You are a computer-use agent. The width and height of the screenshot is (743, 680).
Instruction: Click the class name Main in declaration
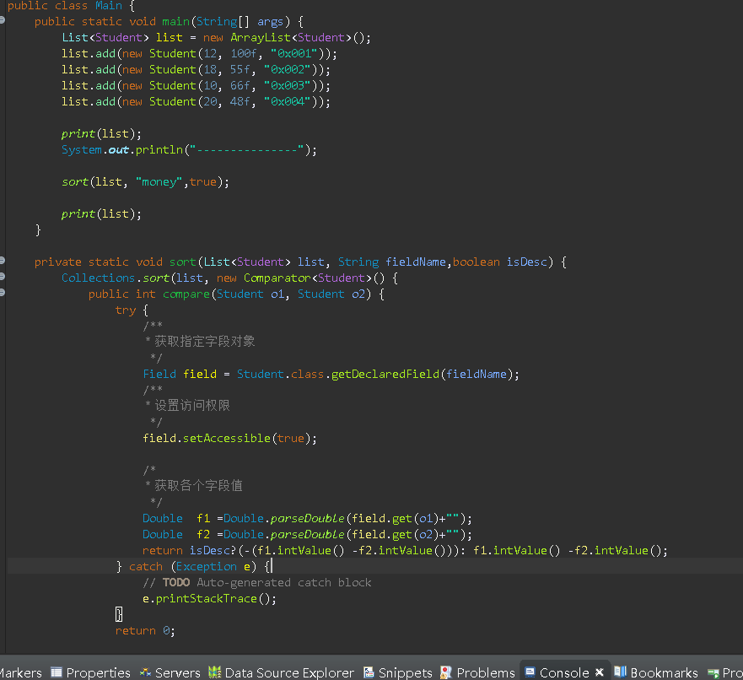tap(108, 5)
